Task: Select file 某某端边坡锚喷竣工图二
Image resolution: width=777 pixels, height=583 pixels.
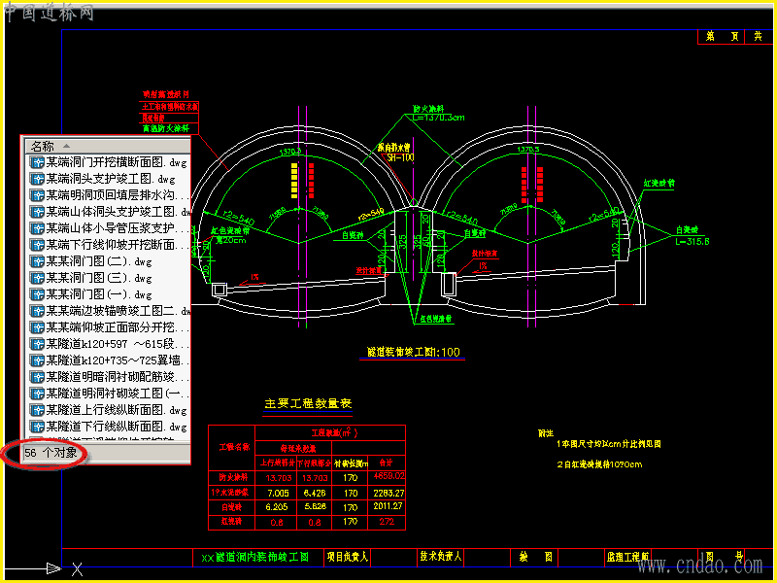Action: [x=110, y=311]
